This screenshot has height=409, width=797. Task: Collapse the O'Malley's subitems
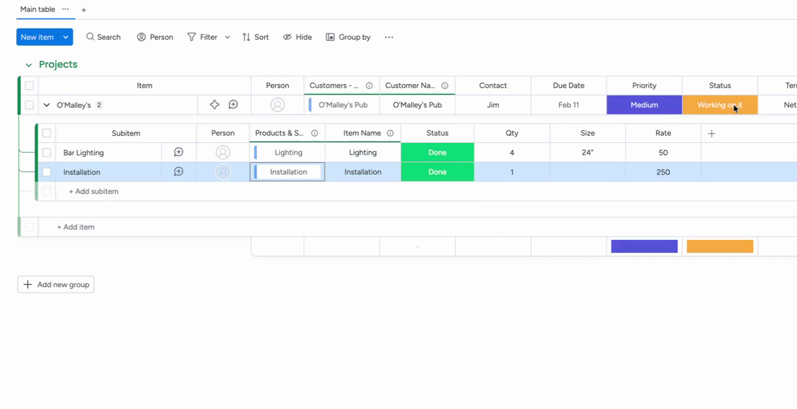(47, 104)
